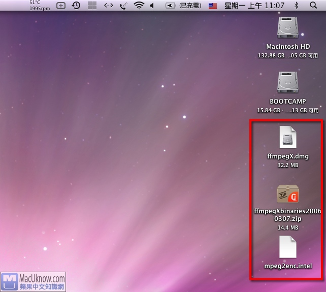Select the ffmpegXbinaries zip archive icon
This screenshot has width=326, height=292.
(x=288, y=194)
